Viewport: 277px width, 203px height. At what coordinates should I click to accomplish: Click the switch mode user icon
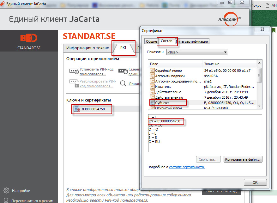[6, 200]
